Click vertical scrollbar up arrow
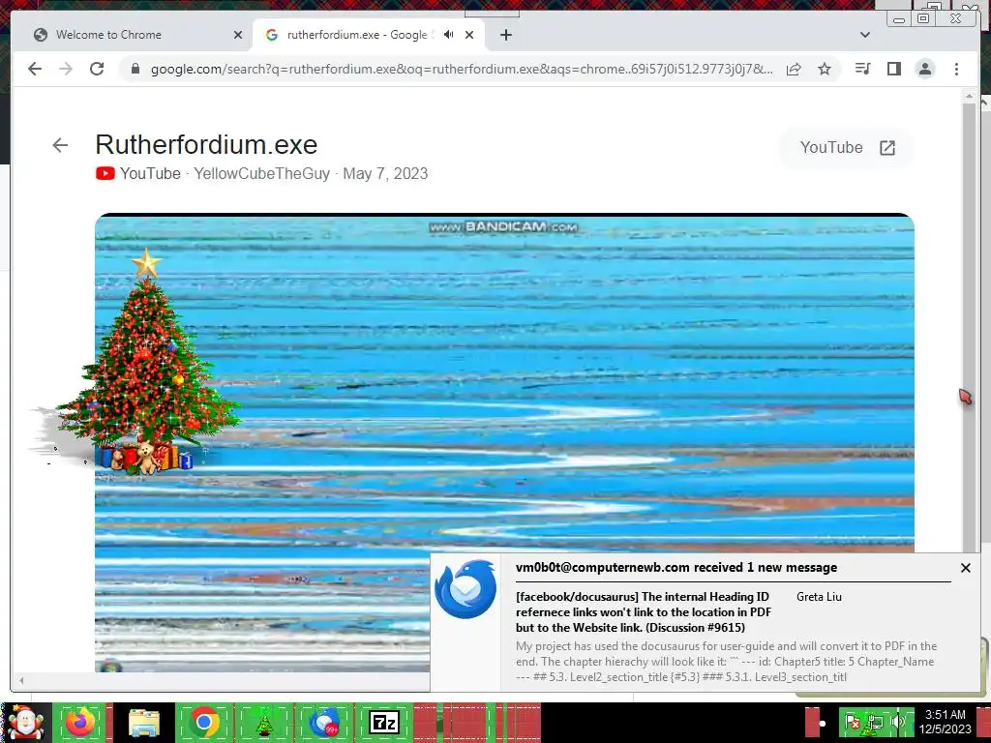 tap(969, 96)
